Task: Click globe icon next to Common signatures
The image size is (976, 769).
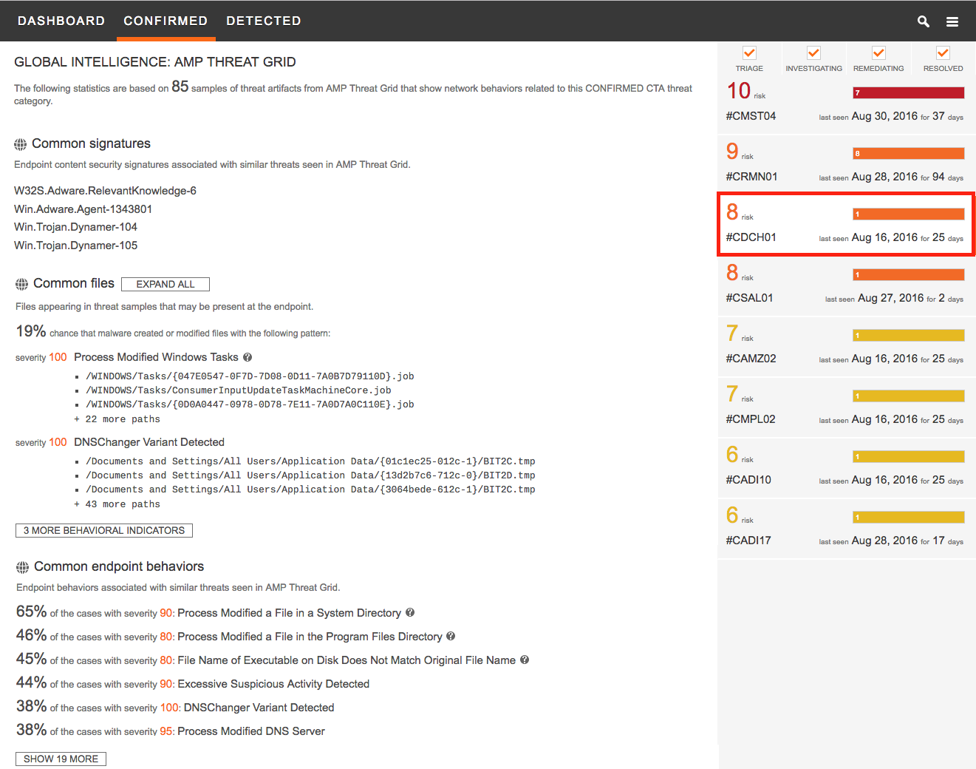Action: [21, 144]
